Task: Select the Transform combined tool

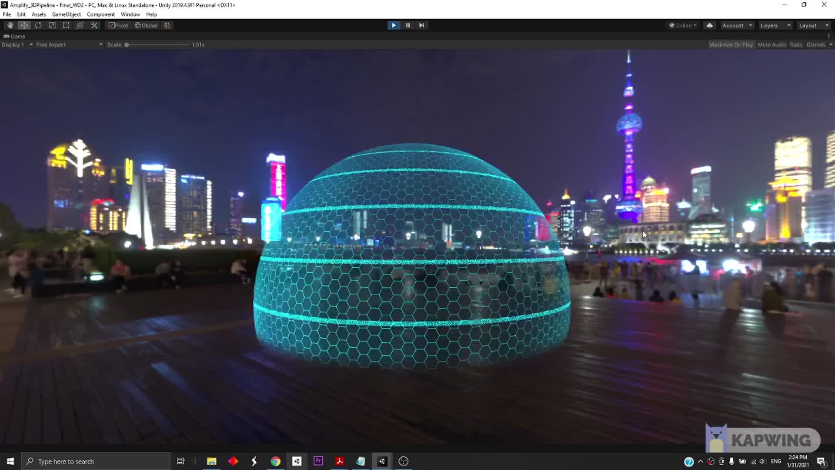Action: [x=80, y=25]
